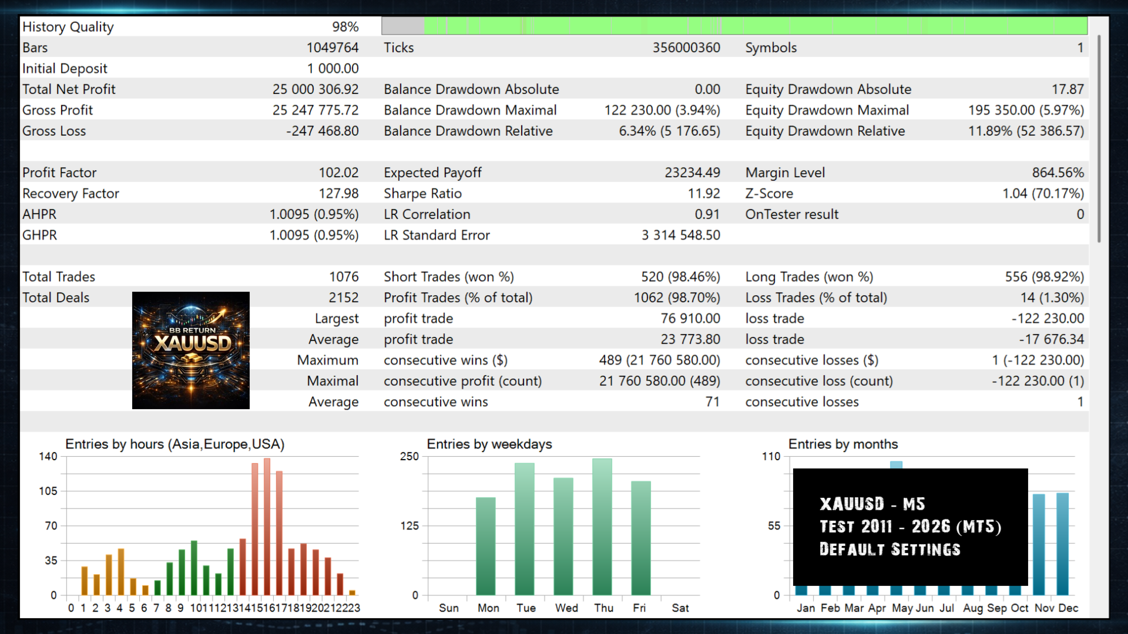The height and width of the screenshot is (634, 1128).
Task: Select the tallest bar in hourly entries chart
Action: click(267, 522)
